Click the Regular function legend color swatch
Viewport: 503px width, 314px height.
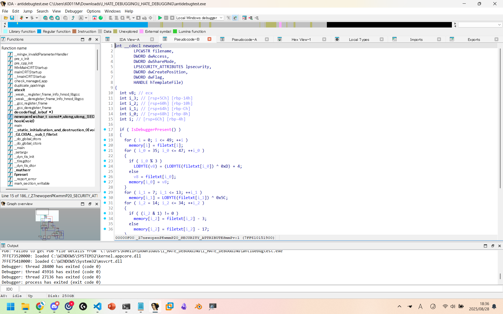(x=39, y=31)
